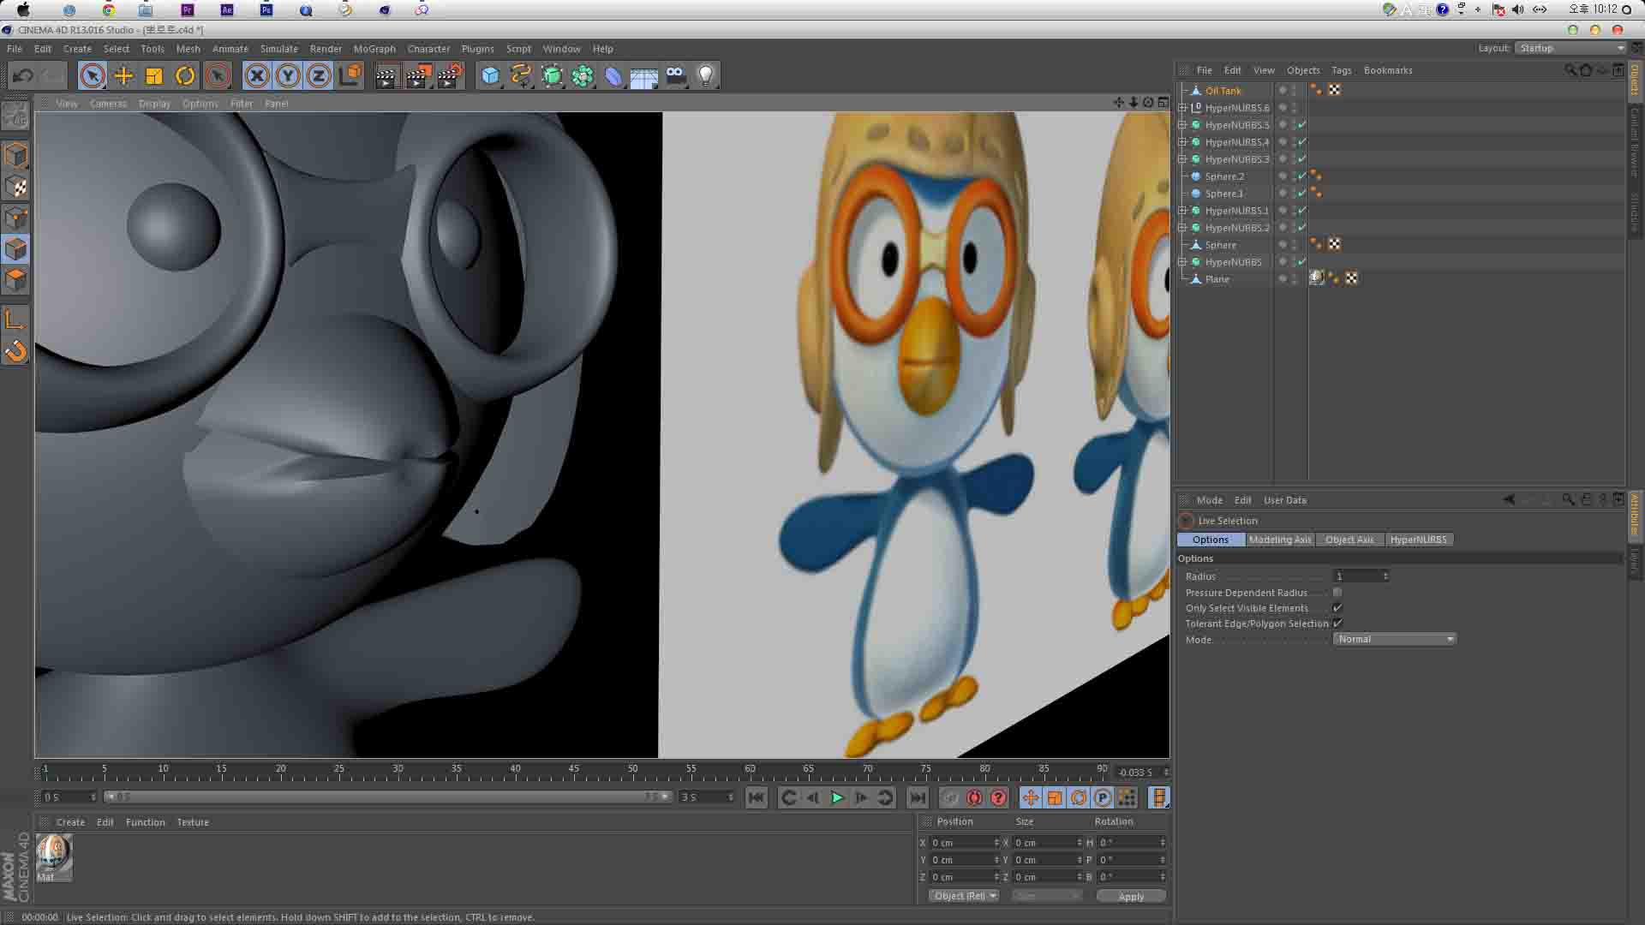Open the viewport Cameras menu
Viewport: 1645px width, 925px height.
click(108, 104)
